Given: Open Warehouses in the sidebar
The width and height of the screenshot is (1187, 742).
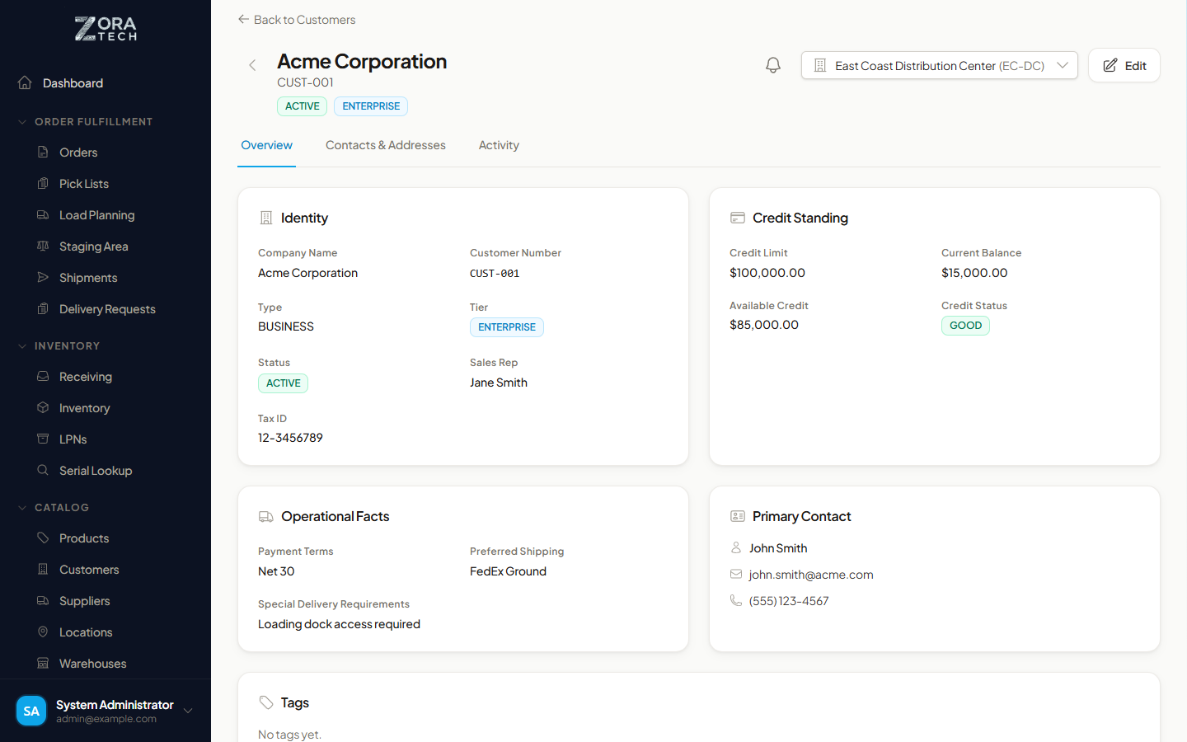Looking at the screenshot, I should [x=92, y=664].
